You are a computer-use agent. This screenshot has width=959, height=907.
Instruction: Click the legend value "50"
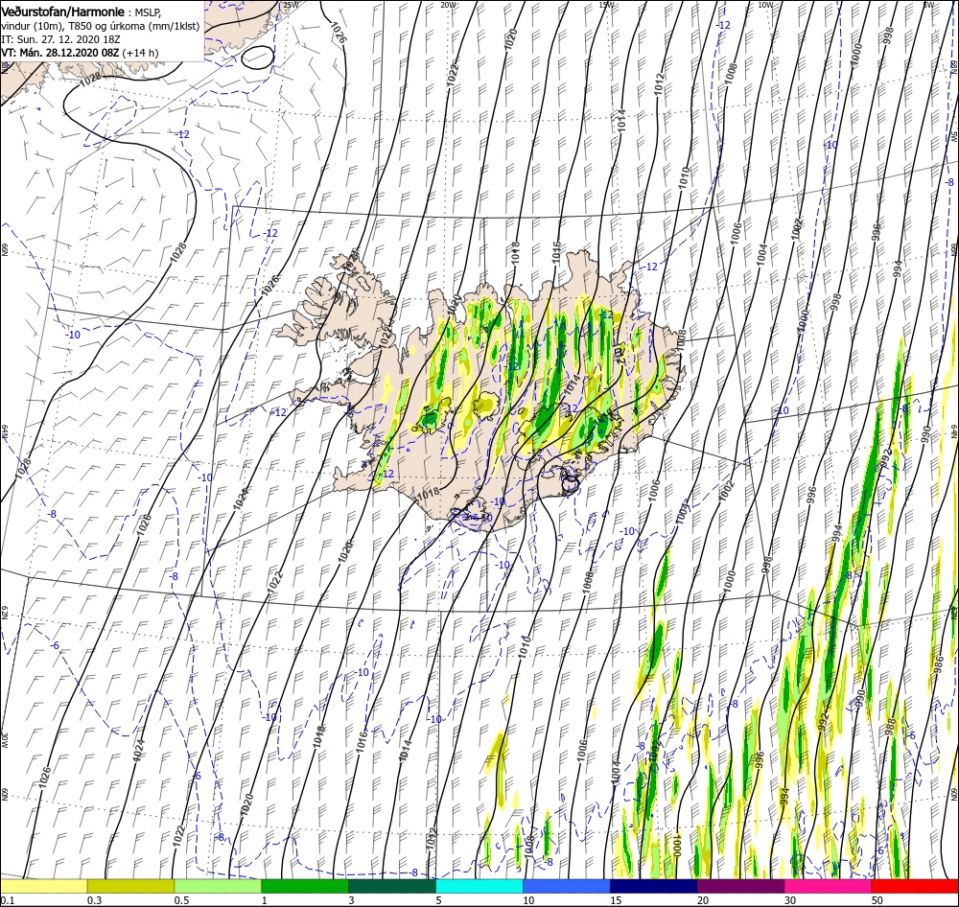[x=877, y=899]
